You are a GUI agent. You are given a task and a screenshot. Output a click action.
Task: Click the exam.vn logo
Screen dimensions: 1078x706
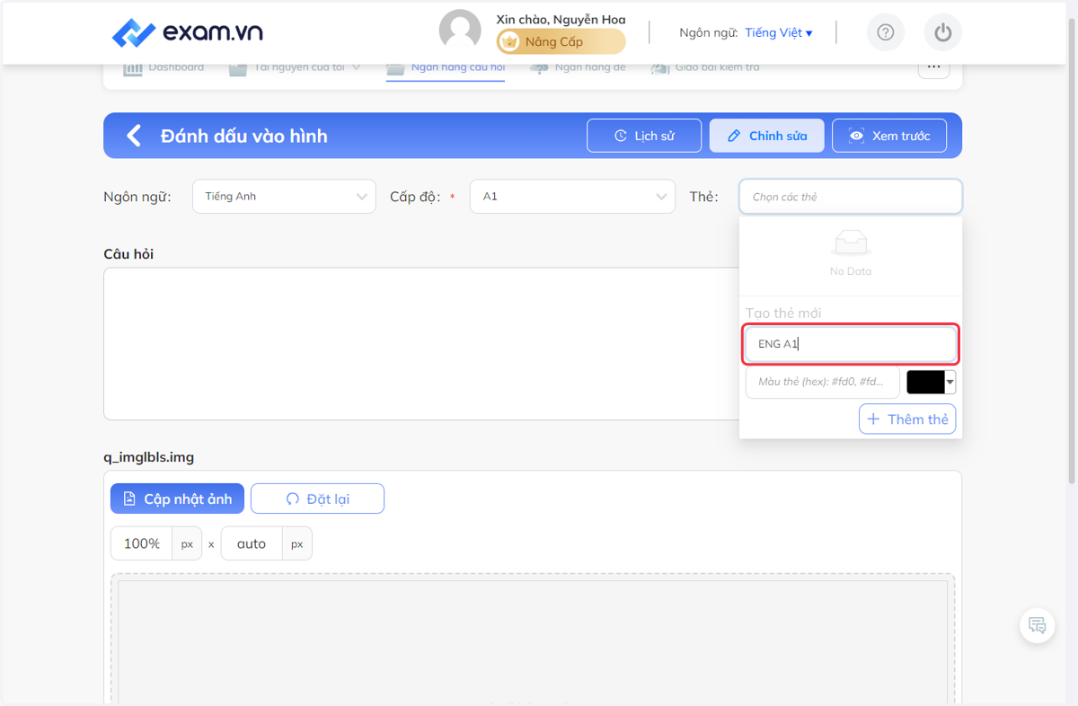point(187,32)
